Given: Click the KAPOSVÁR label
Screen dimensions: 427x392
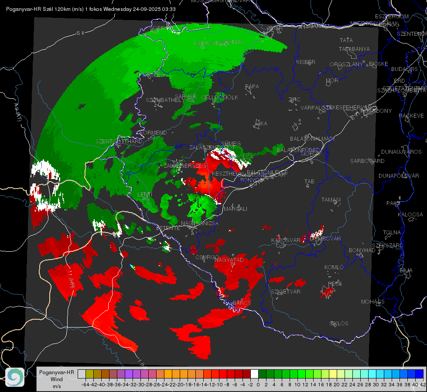Looking at the screenshot, I should (286, 240).
